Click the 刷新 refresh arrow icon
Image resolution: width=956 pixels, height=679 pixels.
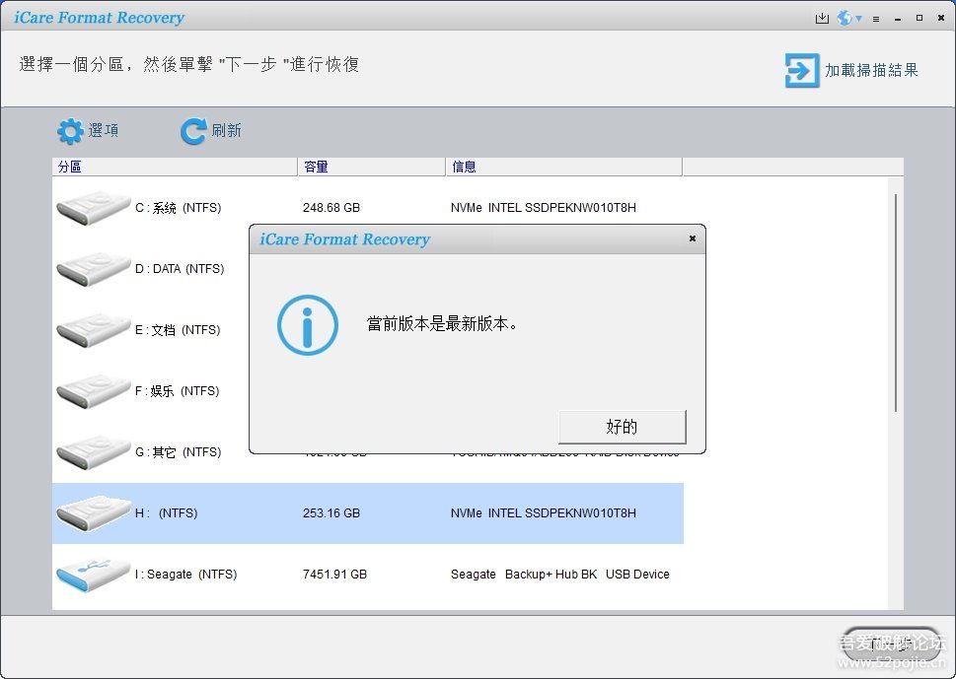click(x=193, y=131)
